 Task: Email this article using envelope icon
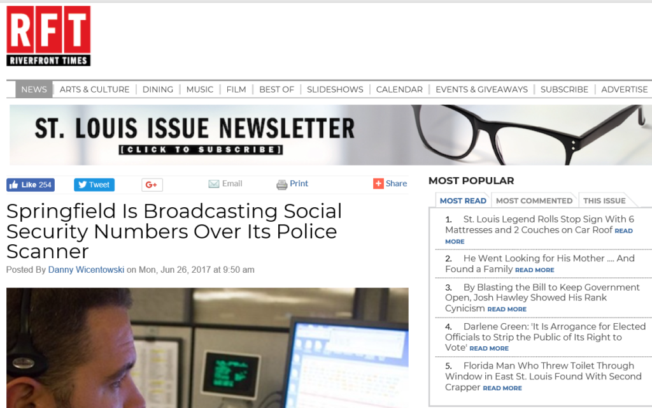[x=214, y=184]
